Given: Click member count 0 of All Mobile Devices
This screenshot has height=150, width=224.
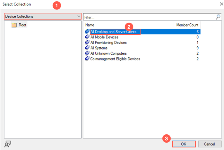Looking at the screenshot, I should pyautogui.click(x=197, y=37).
